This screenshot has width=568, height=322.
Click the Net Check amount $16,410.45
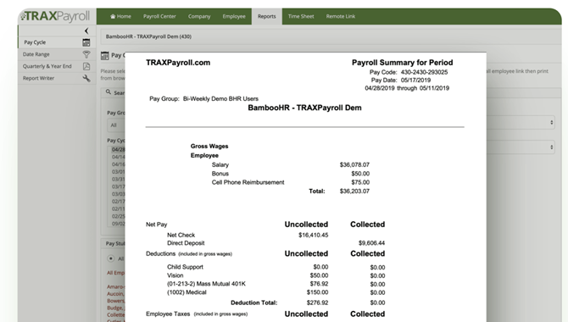(x=314, y=235)
